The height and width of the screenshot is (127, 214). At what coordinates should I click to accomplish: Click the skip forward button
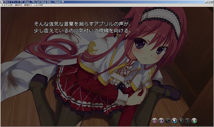point(181,120)
